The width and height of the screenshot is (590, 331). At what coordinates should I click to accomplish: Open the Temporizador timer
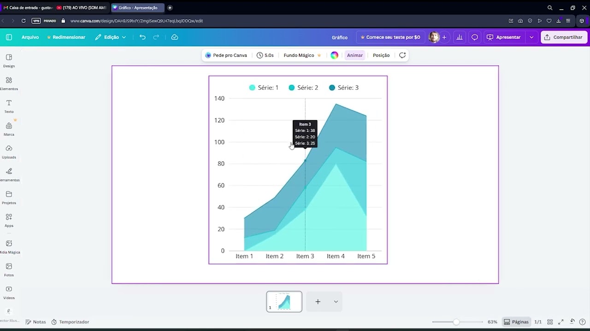tap(70, 322)
